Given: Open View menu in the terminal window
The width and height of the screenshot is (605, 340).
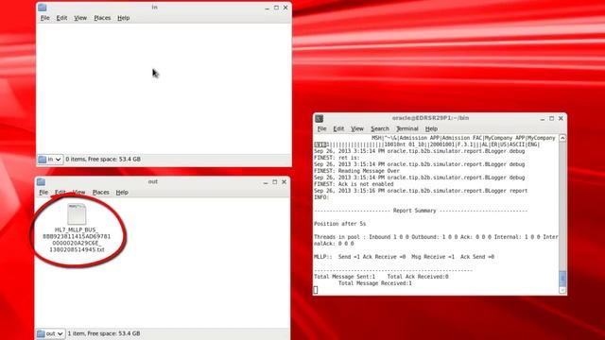Looking at the screenshot, I should point(357,128).
